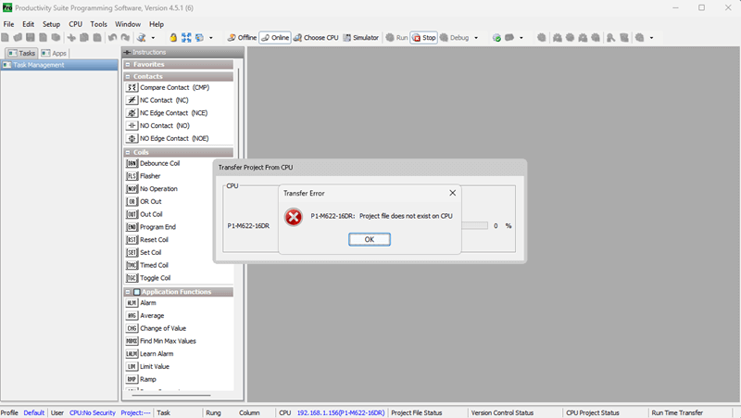This screenshot has width=741, height=418.
Task: Switch CPU mode to Stop
Action: pyautogui.click(x=424, y=38)
